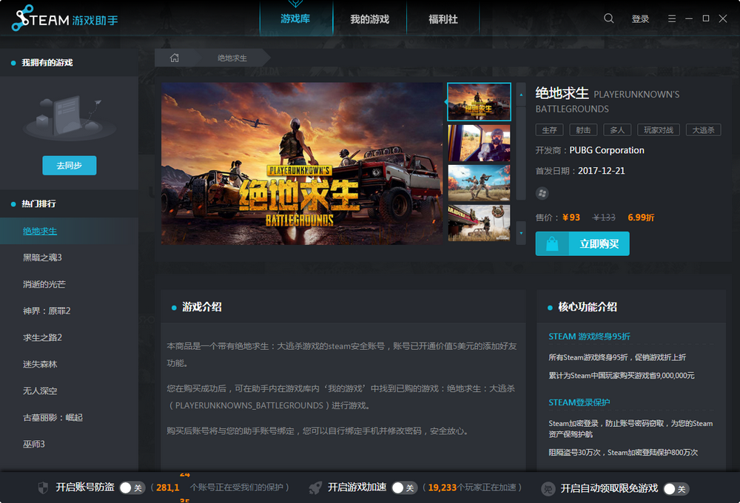The height and width of the screenshot is (503, 740).
Task: Click the gamepad icon for 领取限免游戏
Action: 548,488
